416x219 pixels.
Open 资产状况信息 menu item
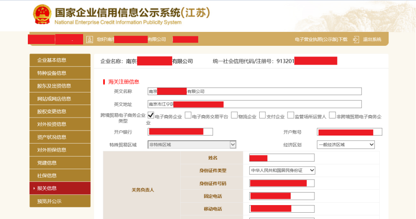(60, 137)
